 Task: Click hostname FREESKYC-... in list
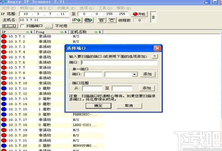click(x=85, y=114)
